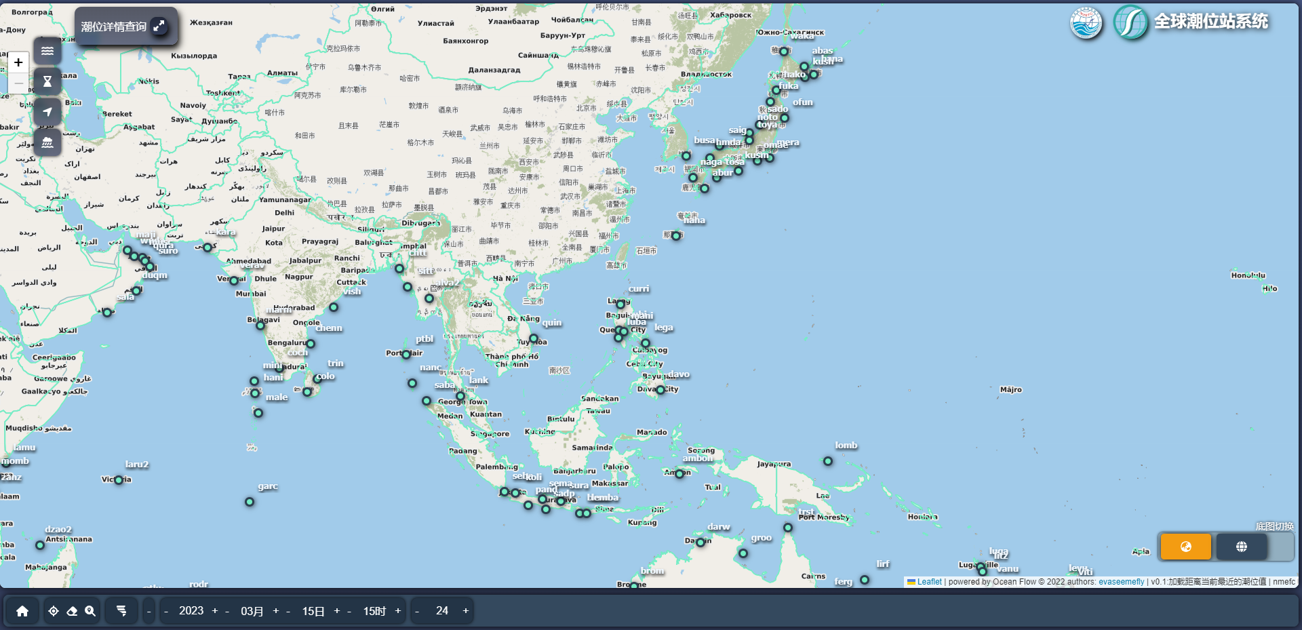Activate the crosshair locate tool

(x=54, y=611)
